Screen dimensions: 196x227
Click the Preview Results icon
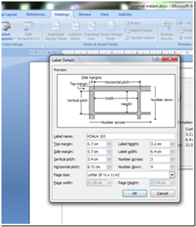coord(167,26)
